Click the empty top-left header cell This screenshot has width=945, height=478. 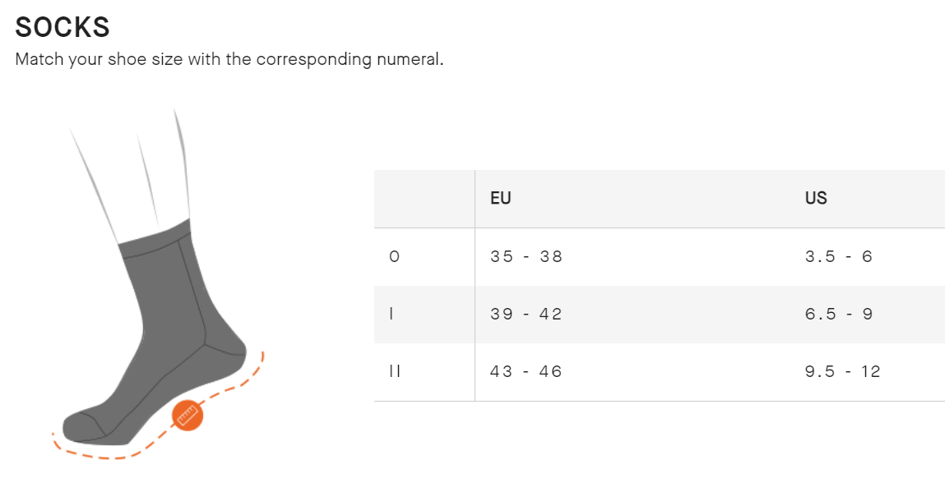(x=424, y=199)
